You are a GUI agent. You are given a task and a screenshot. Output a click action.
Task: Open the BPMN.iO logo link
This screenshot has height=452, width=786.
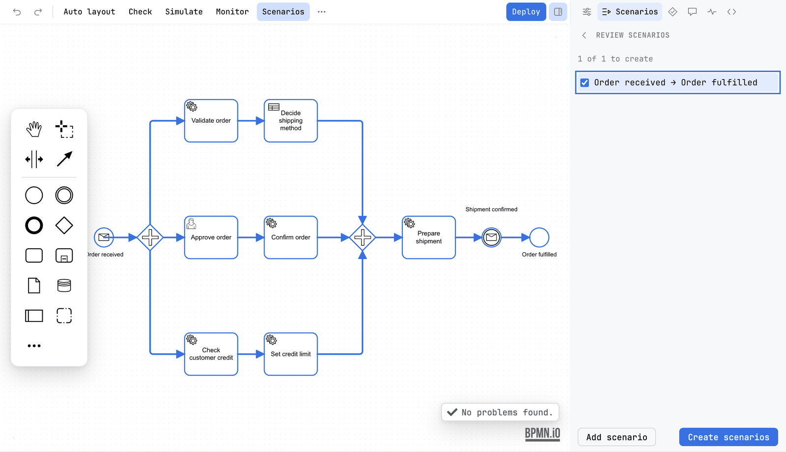(542, 433)
